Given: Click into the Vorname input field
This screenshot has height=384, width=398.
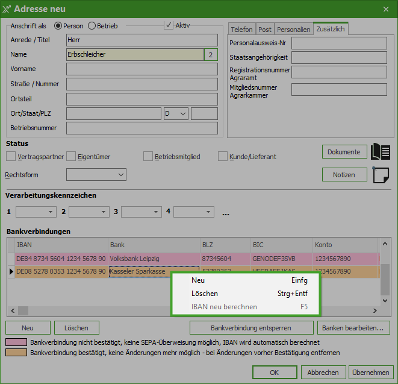Looking at the screenshot, I should (x=141, y=69).
